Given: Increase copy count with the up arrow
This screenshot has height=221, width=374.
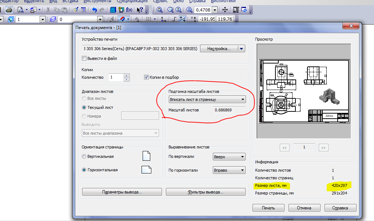Looking at the screenshot, I should point(127,75).
